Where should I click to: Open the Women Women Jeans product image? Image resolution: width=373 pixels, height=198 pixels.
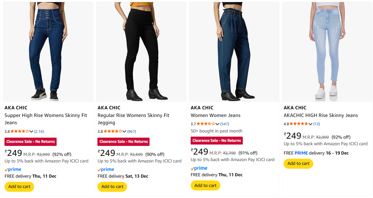pos(234,52)
